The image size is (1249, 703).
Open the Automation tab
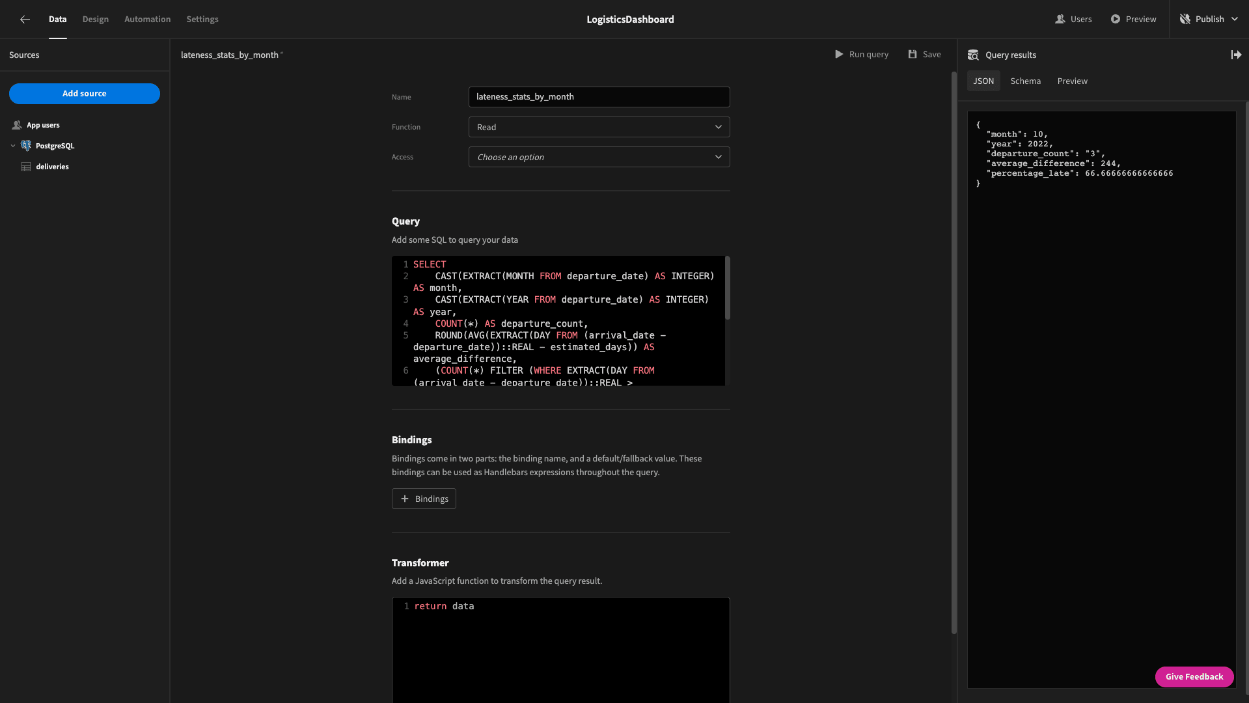pyautogui.click(x=148, y=20)
